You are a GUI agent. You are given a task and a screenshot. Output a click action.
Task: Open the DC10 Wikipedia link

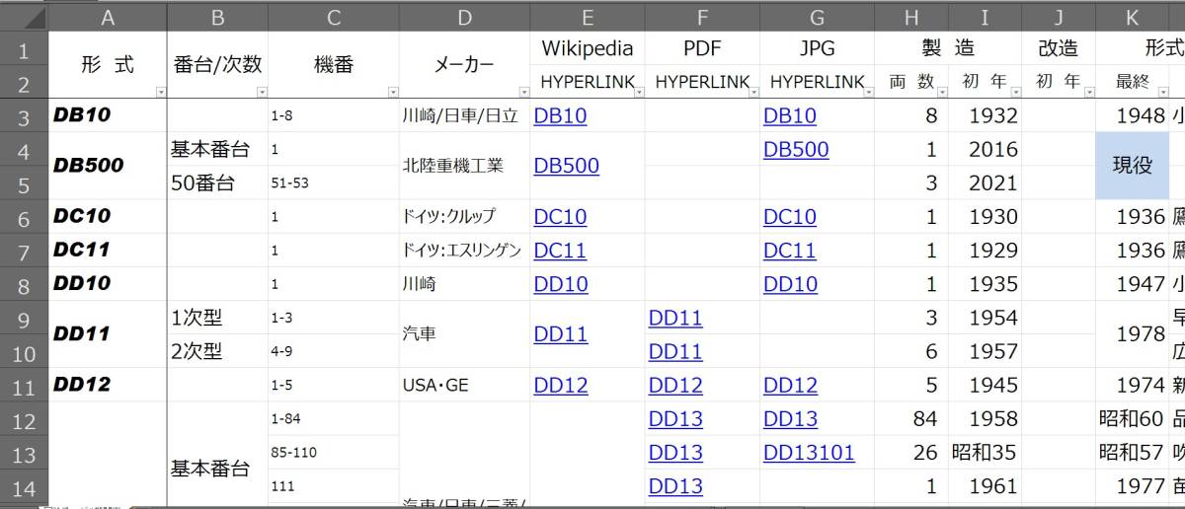click(560, 217)
